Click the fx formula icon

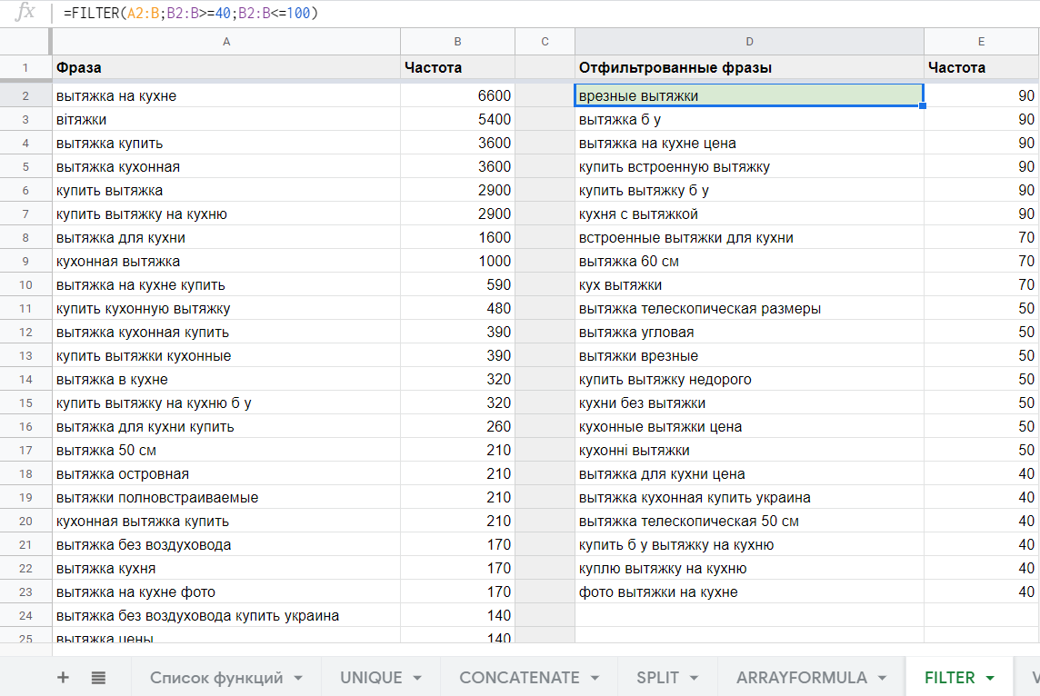(x=25, y=12)
